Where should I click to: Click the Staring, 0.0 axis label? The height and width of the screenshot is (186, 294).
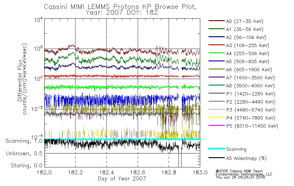[27, 166]
